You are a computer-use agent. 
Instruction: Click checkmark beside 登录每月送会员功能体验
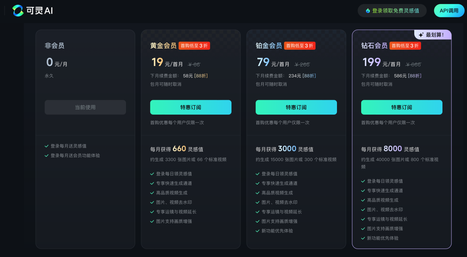click(46, 156)
